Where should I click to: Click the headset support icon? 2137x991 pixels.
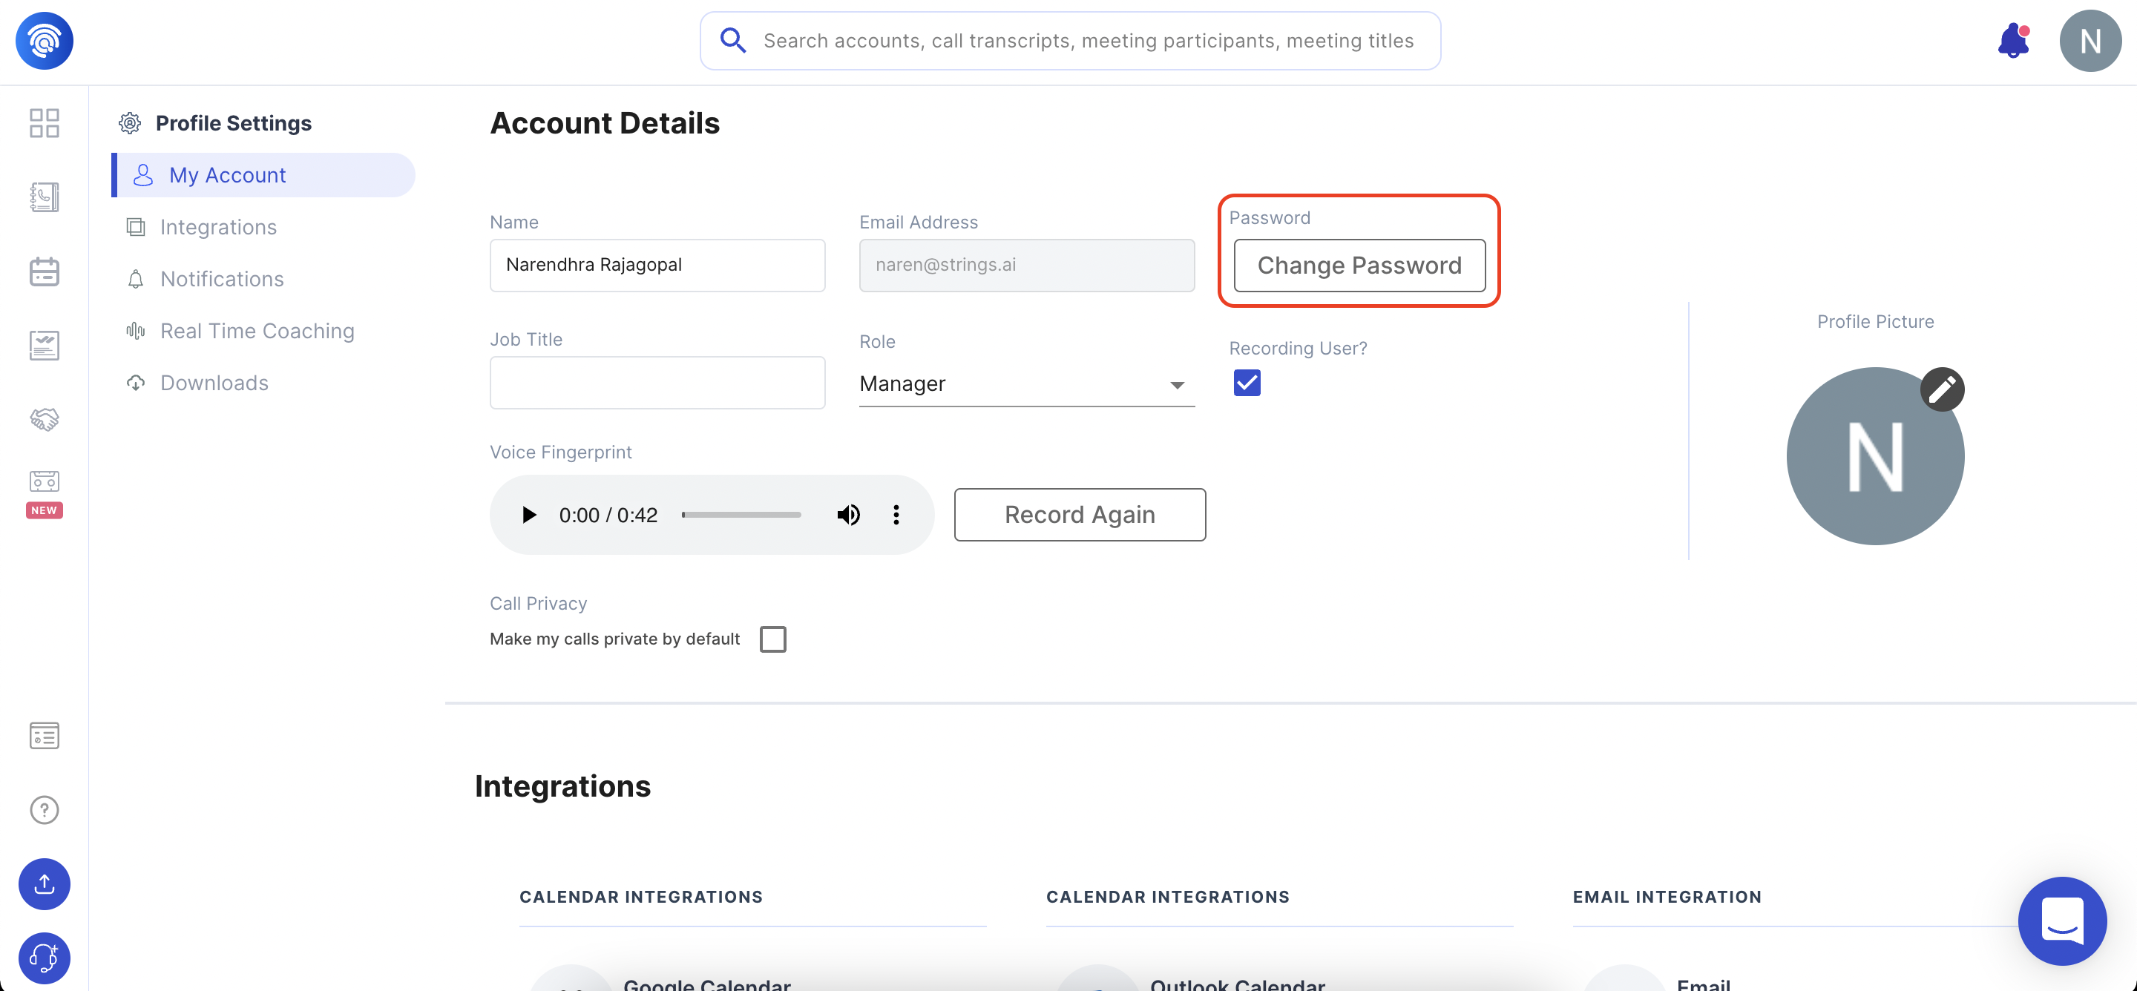(44, 958)
